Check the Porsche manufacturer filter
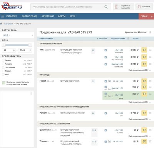The height and width of the screenshot is (148, 154). 3,64
